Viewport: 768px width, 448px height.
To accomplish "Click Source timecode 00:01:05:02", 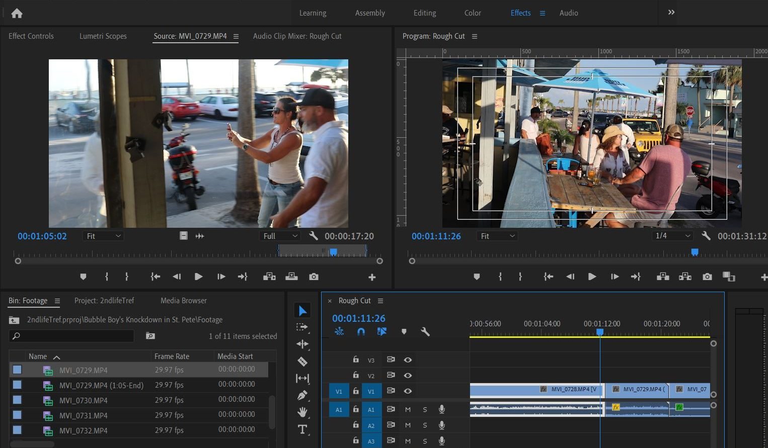I will [x=42, y=236].
